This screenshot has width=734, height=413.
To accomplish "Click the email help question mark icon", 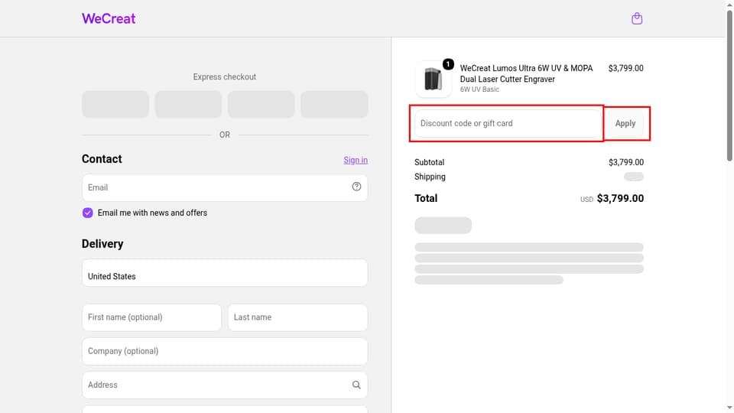I will (x=356, y=187).
